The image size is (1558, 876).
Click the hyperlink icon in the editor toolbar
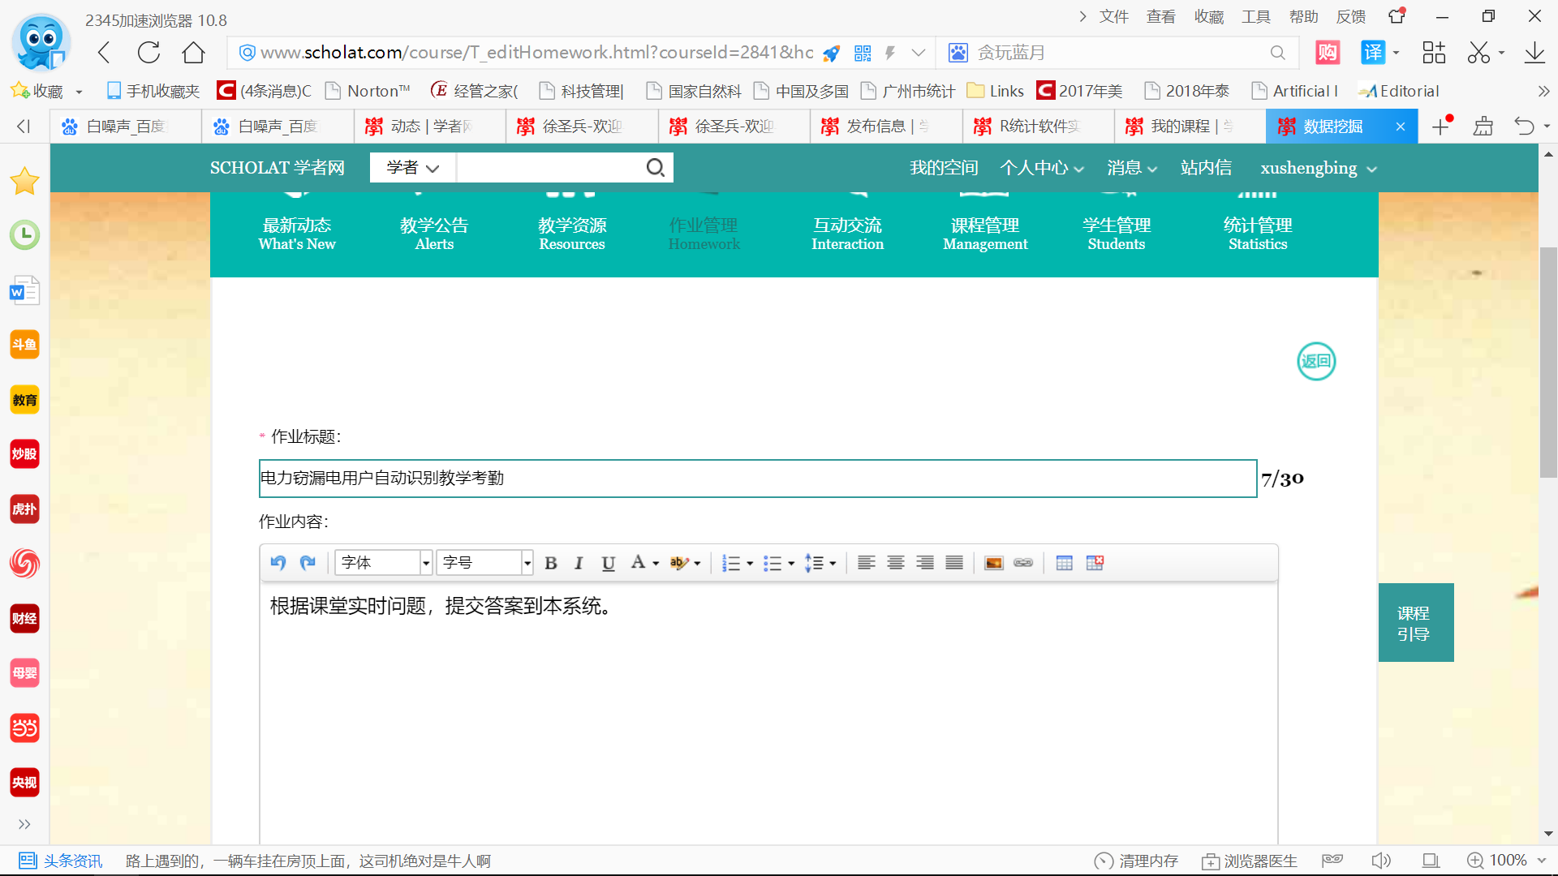[1023, 563]
